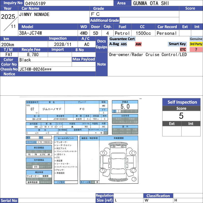203x203 pixels.
Task: Select the 200km mileage value
Action: point(8,45)
